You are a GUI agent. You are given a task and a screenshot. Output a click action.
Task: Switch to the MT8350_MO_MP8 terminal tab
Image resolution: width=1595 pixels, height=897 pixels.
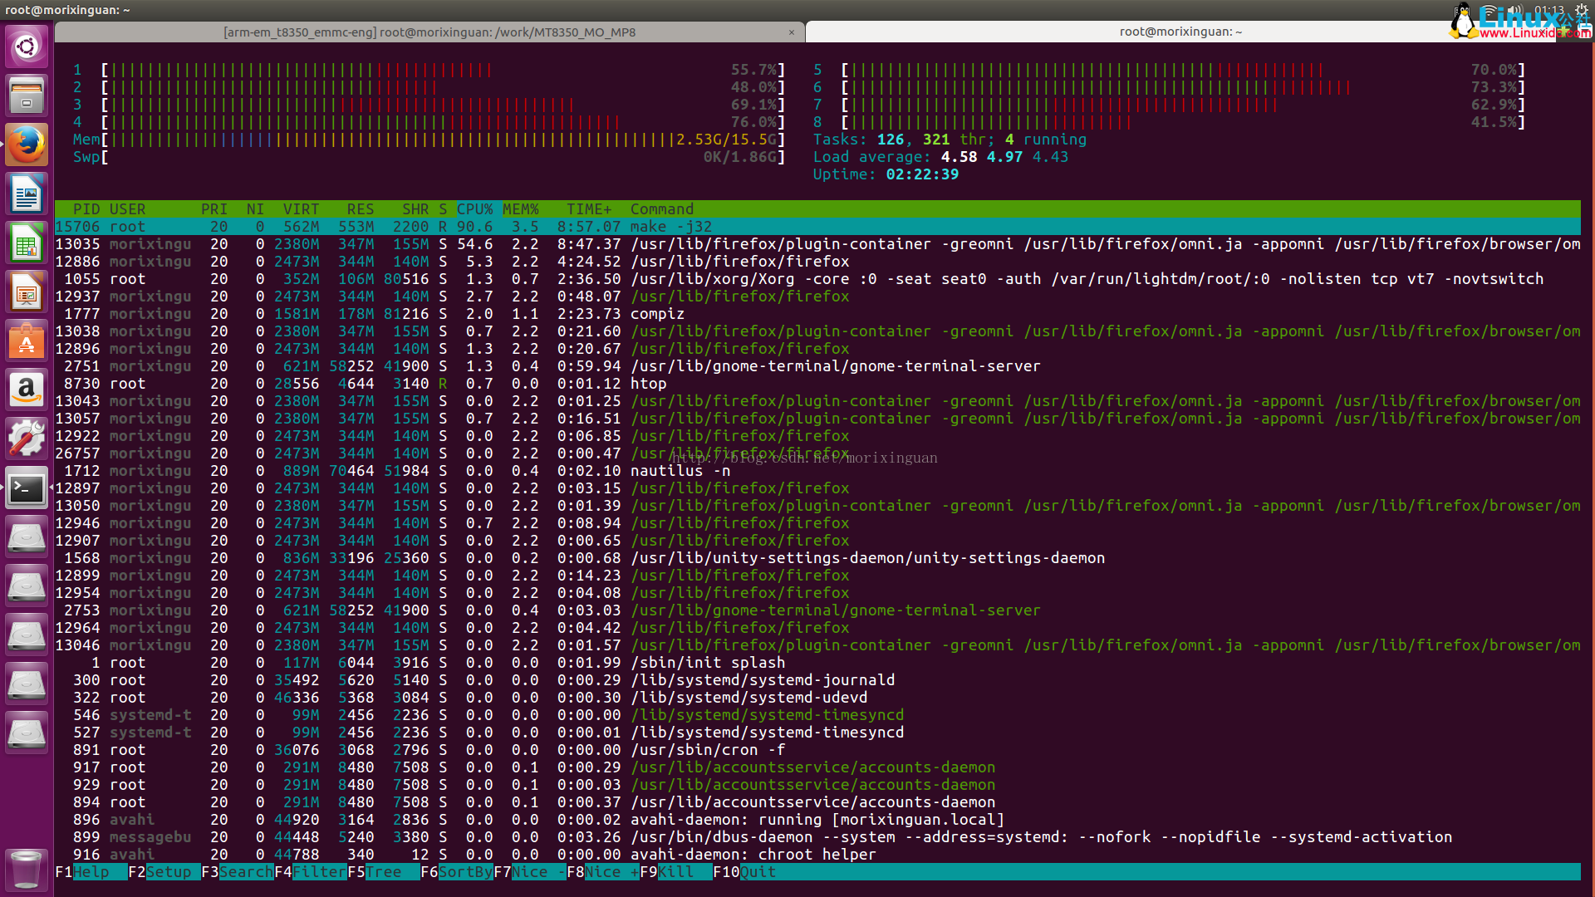tap(429, 32)
